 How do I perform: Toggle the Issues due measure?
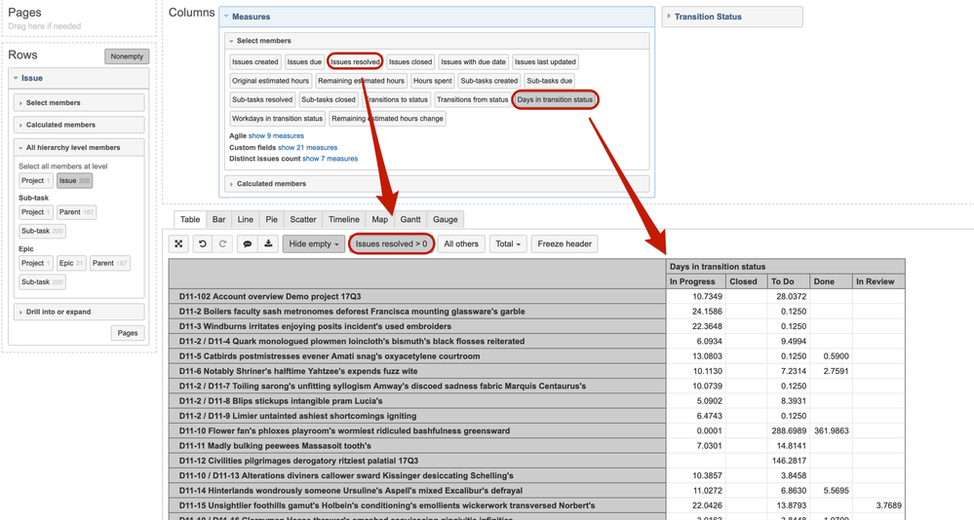point(304,62)
